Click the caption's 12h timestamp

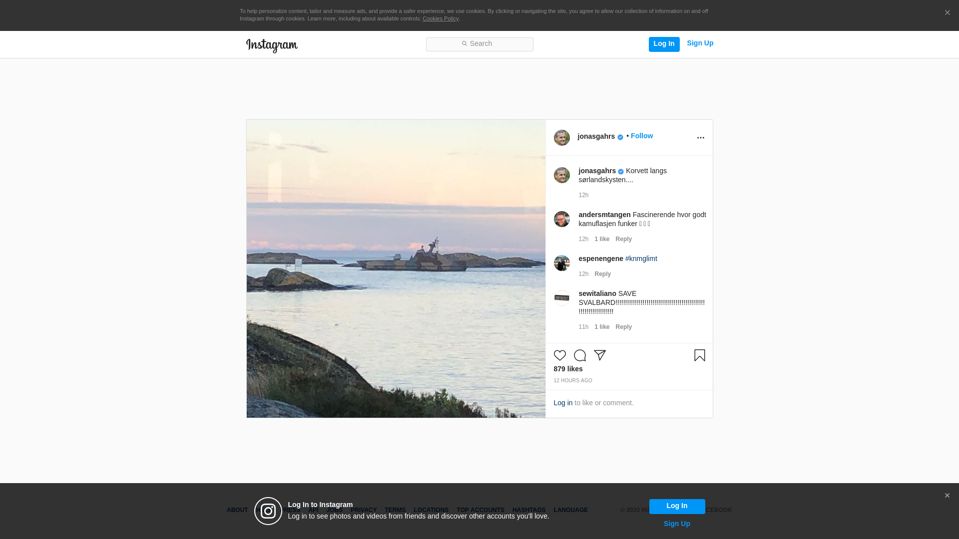click(x=583, y=195)
